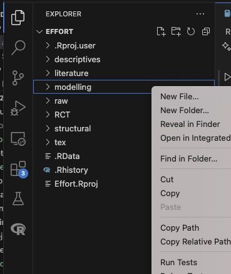Open the R extension view
The width and height of the screenshot is (231, 274).
click(18, 229)
